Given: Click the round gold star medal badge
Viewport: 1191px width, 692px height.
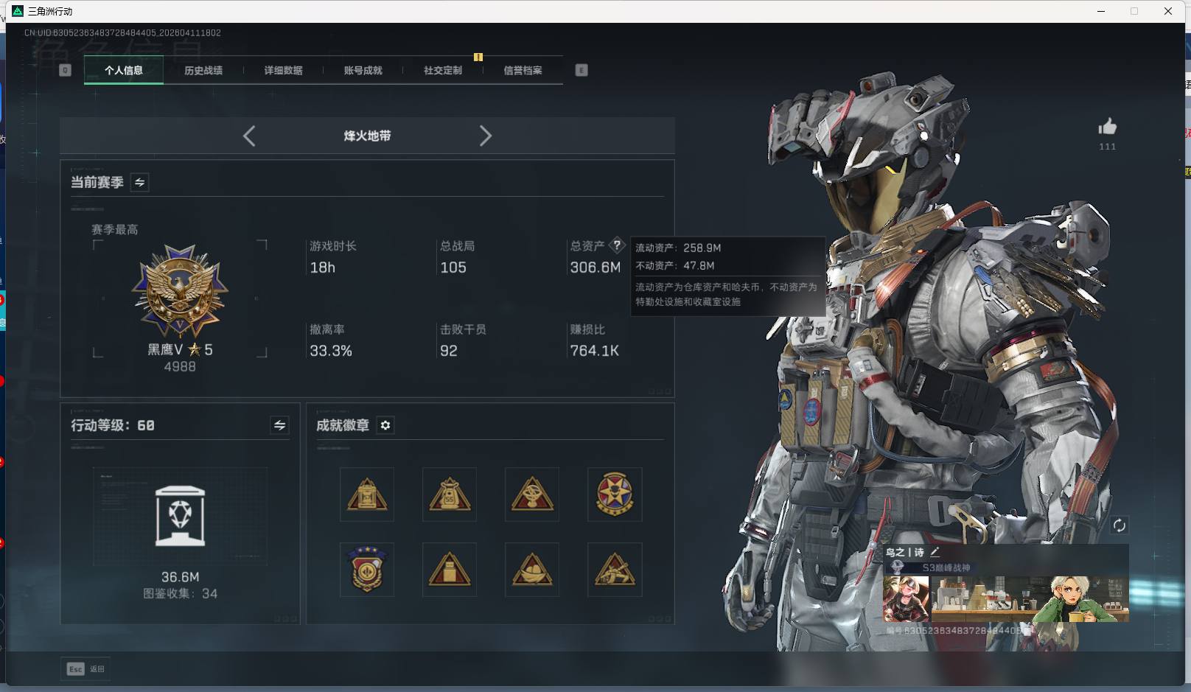Looking at the screenshot, I should (615, 494).
